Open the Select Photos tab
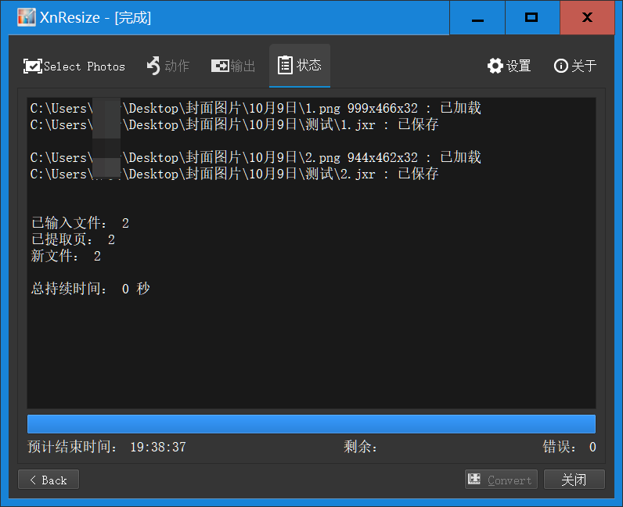Image resolution: width=623 pixels, height=507 pixels. 74,66
